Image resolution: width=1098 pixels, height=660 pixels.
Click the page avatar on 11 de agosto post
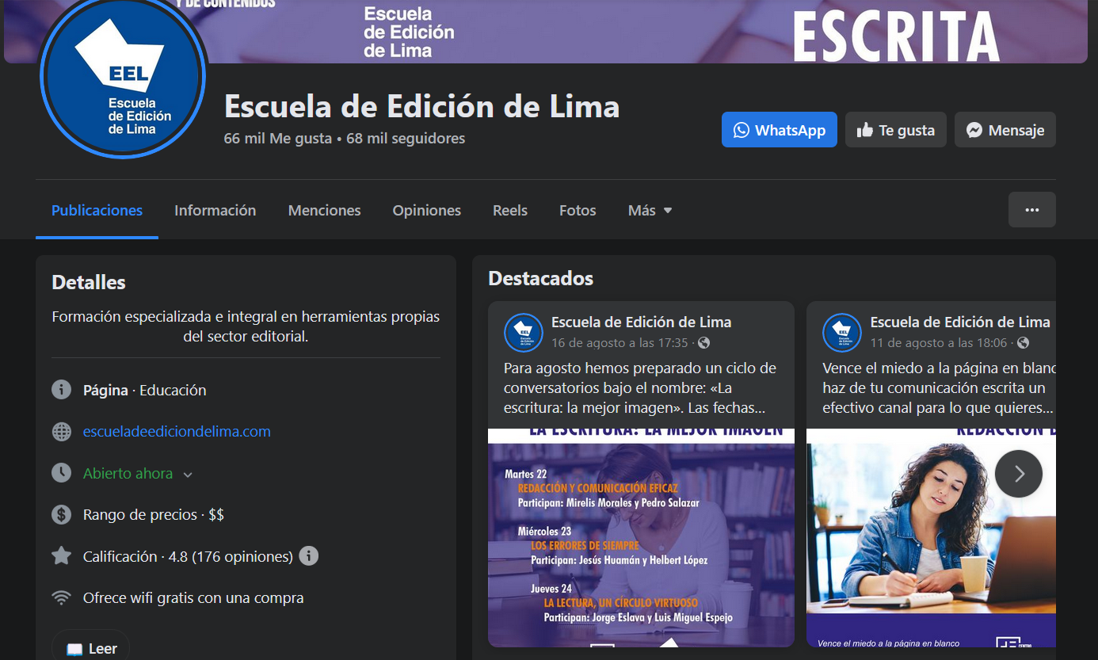842,333
